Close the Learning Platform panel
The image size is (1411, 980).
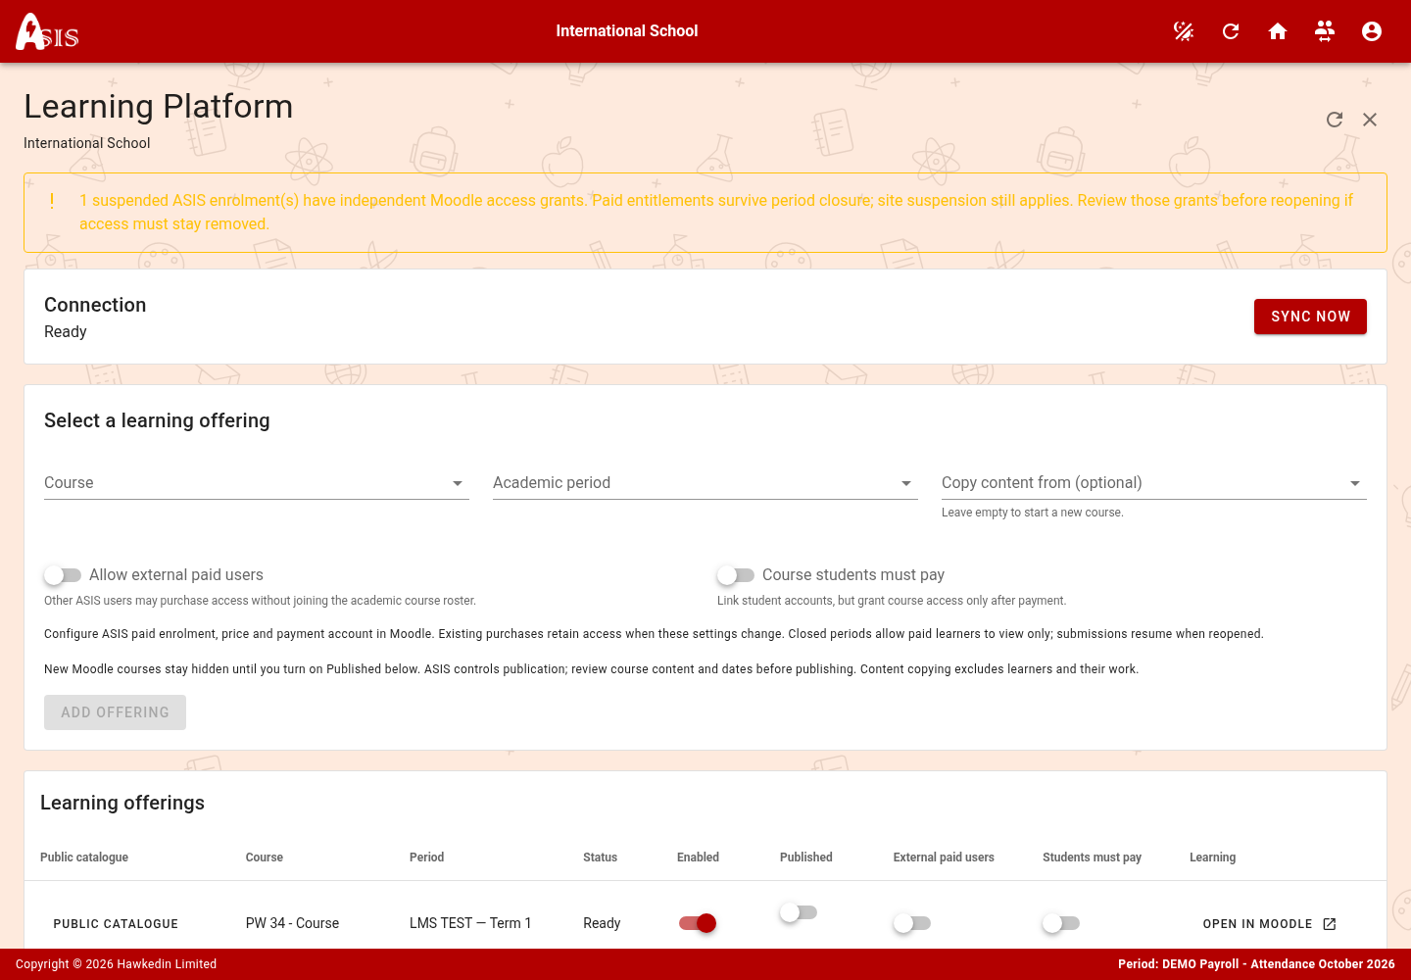point(1370,120)
